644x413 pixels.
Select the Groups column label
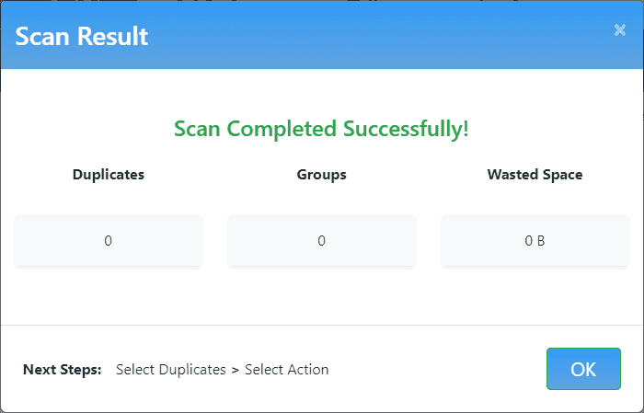tap(322, 174)
